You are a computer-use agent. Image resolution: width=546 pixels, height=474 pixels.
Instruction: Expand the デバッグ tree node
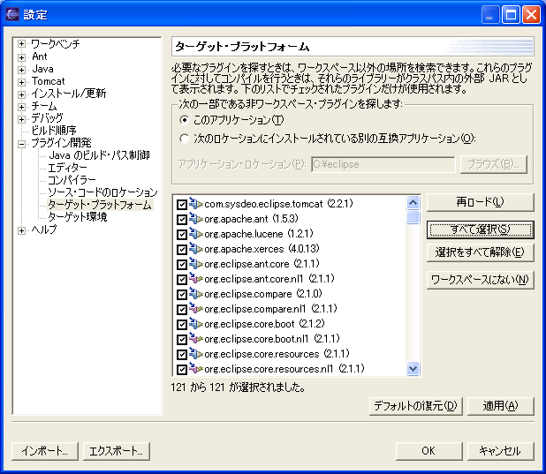click(x=21, y=119)
